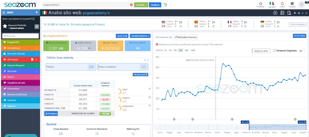
Task: Open DB Italia database selector
Action: pos(272,5)
